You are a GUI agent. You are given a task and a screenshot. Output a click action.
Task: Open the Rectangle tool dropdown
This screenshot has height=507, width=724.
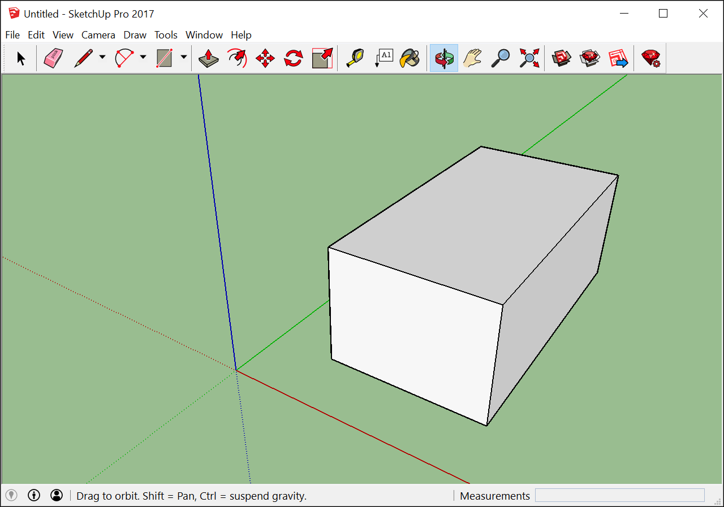click(184, 58)
